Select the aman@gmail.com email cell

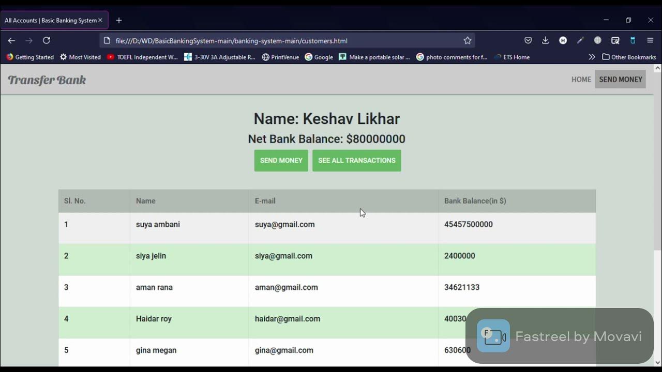[x=343, y=291]
